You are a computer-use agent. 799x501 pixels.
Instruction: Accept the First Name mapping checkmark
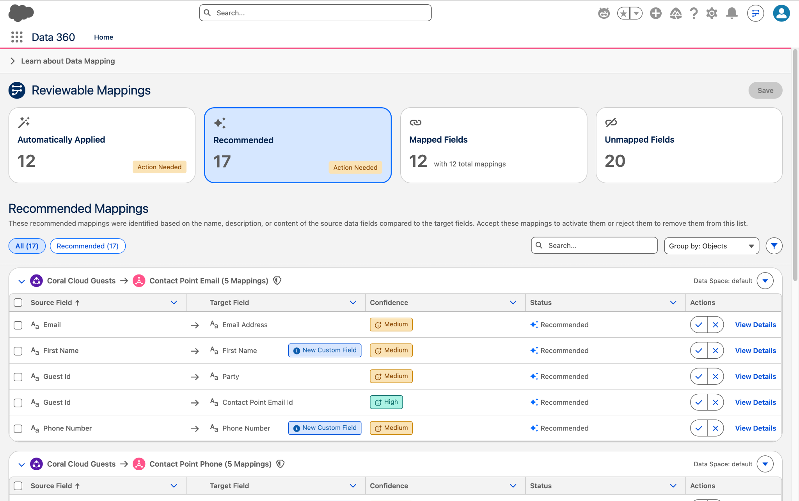click(699, 351)
